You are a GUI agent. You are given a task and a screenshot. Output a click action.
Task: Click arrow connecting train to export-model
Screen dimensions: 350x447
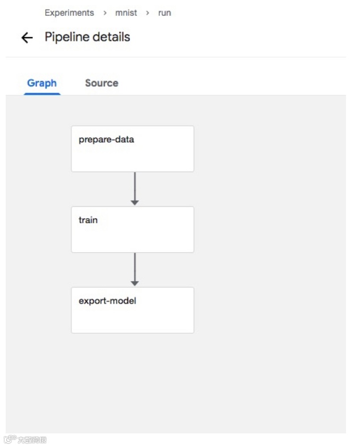[134, 269]
